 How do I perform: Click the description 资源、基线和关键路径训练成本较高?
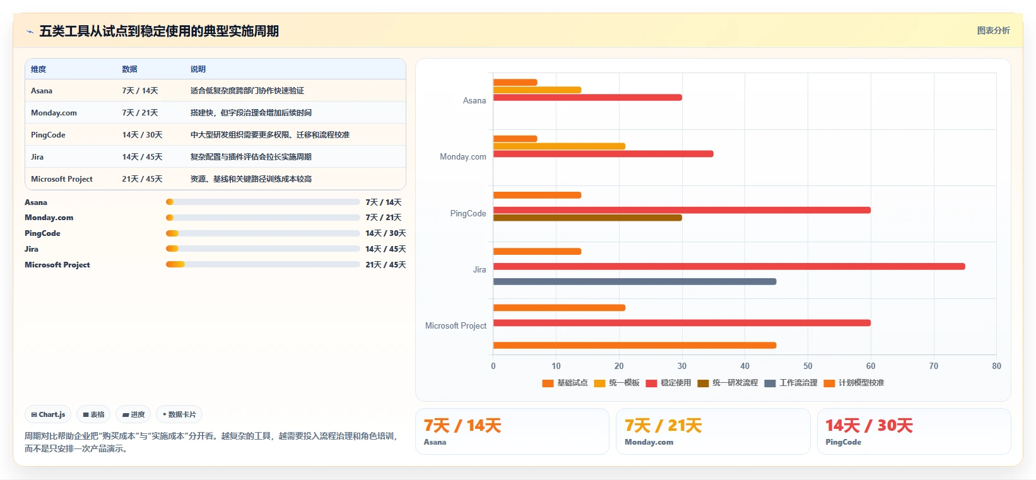[x=251, y=179]
